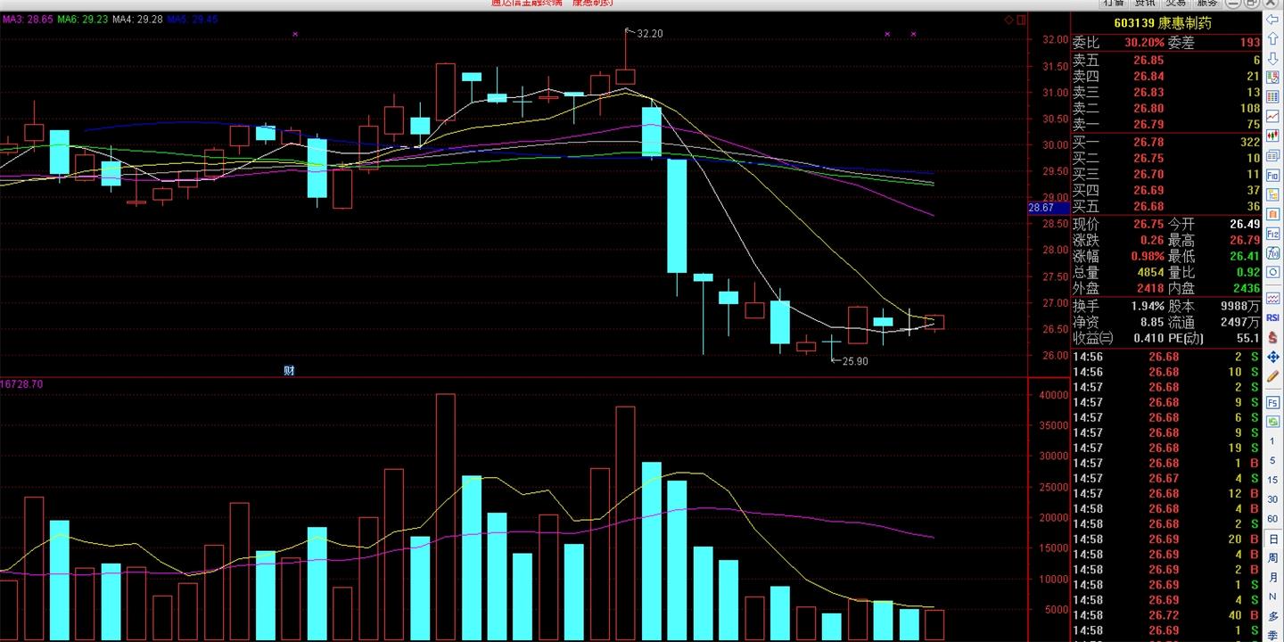Open the F12 trading icon

click(1273, 232)
